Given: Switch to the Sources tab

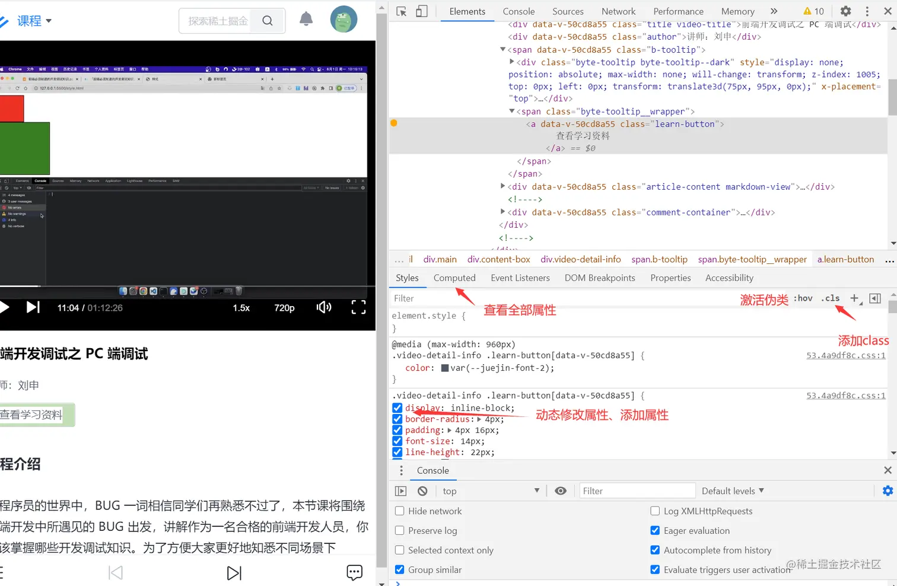Looking at the screenshot, I should coord(568,11).
